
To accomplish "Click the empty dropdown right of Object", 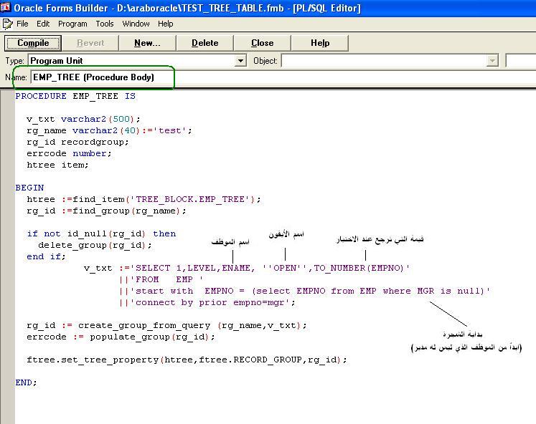I will tap(520, 62).
